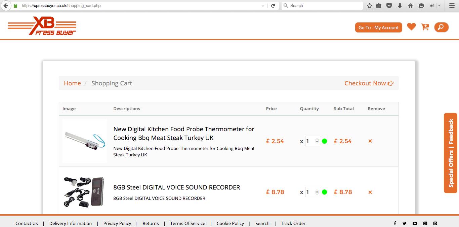Screen dimensions: 459x227
Task: Click the voice recorder product thumbnail
Action: coord(84,192)
